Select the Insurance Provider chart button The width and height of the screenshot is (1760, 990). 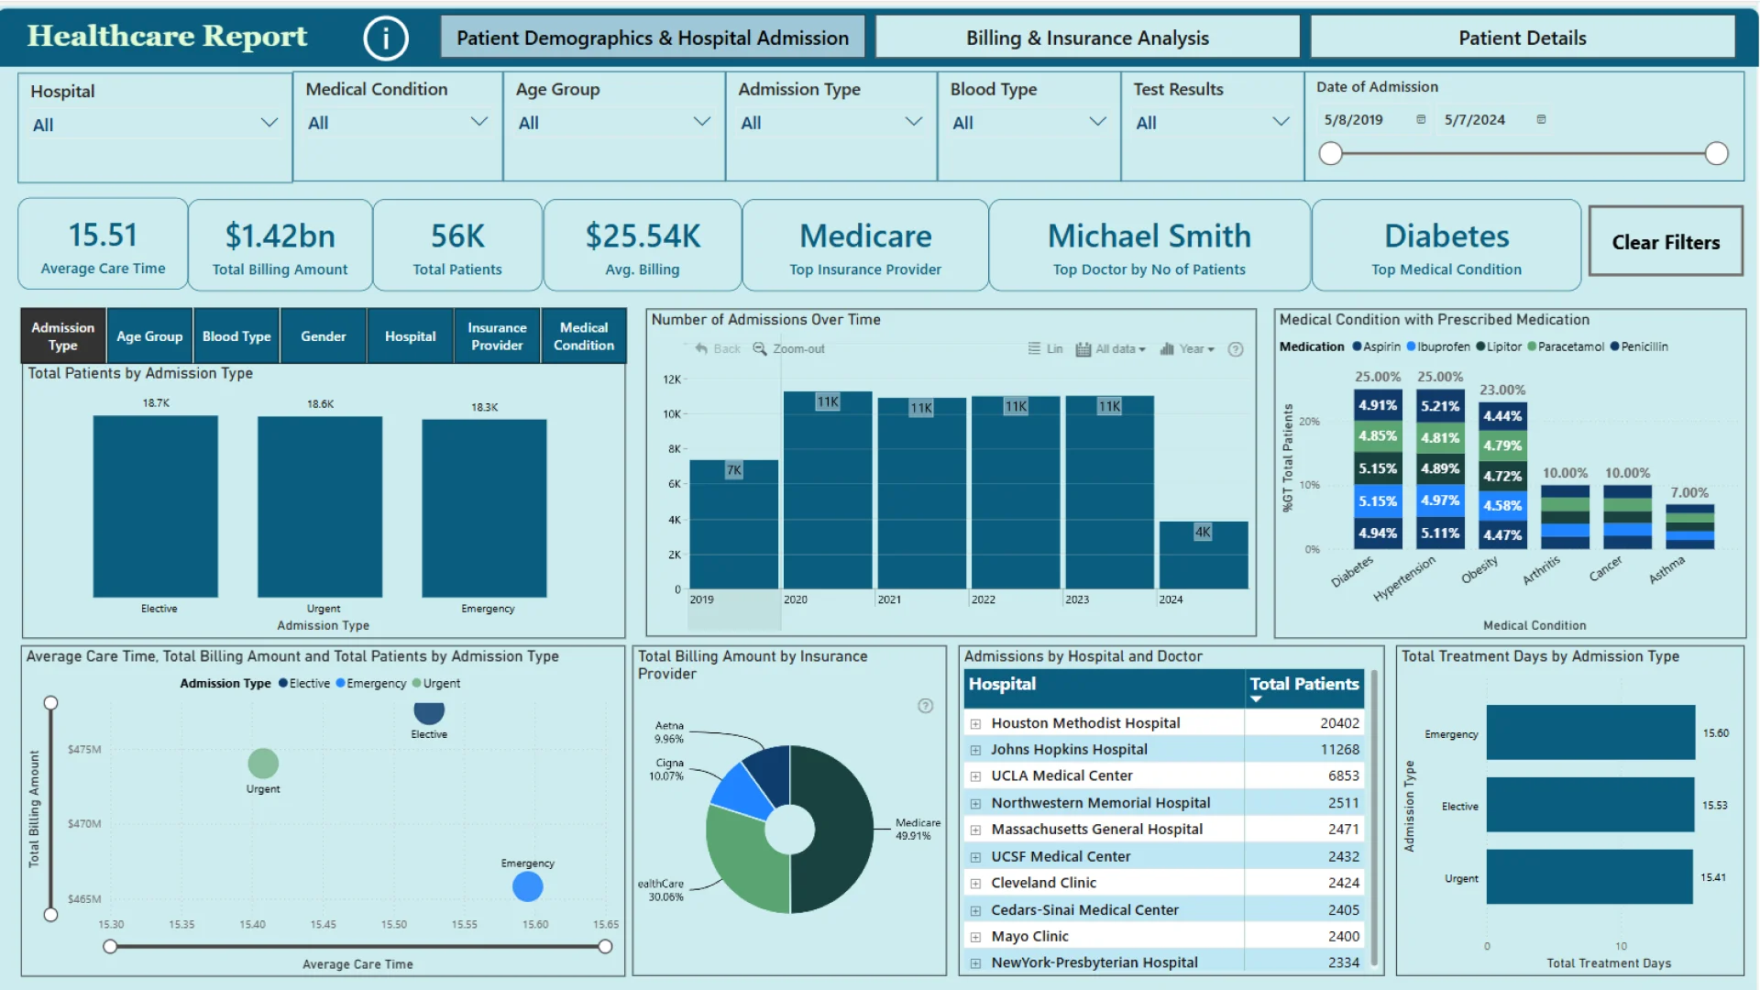pyautogui.click(x=497, y=336)
